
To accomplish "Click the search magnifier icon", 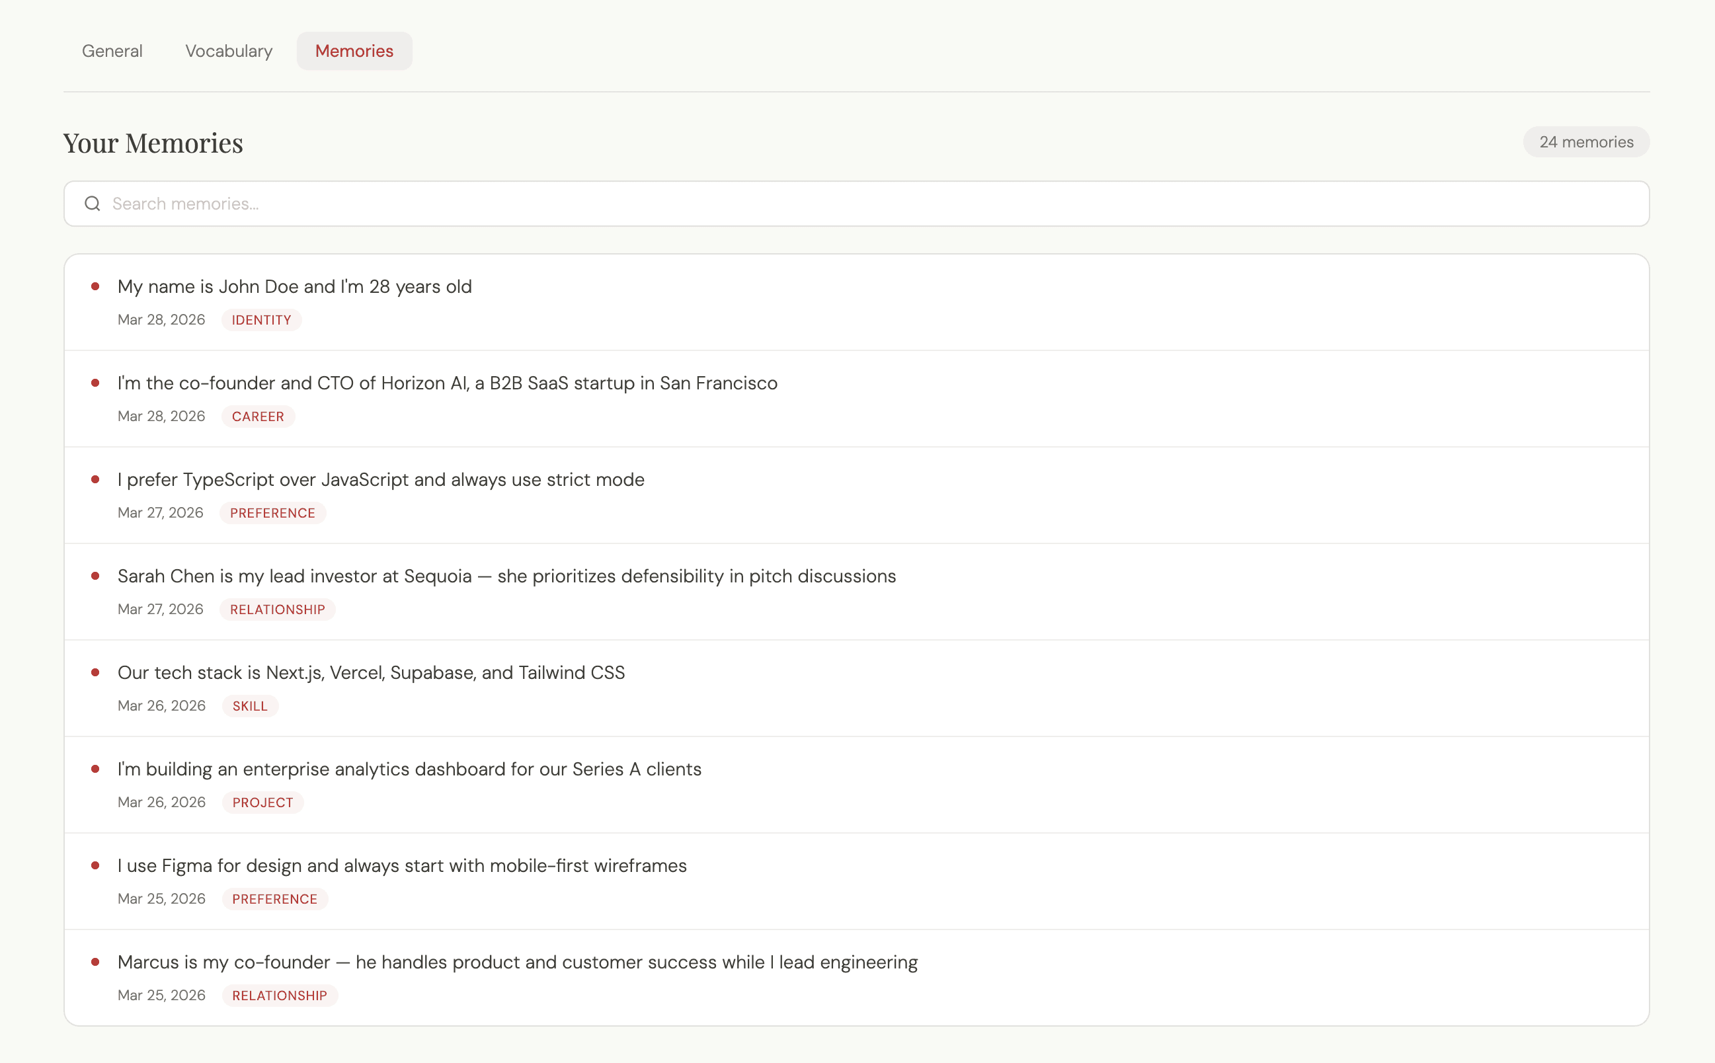I will [x=92, y=204].
